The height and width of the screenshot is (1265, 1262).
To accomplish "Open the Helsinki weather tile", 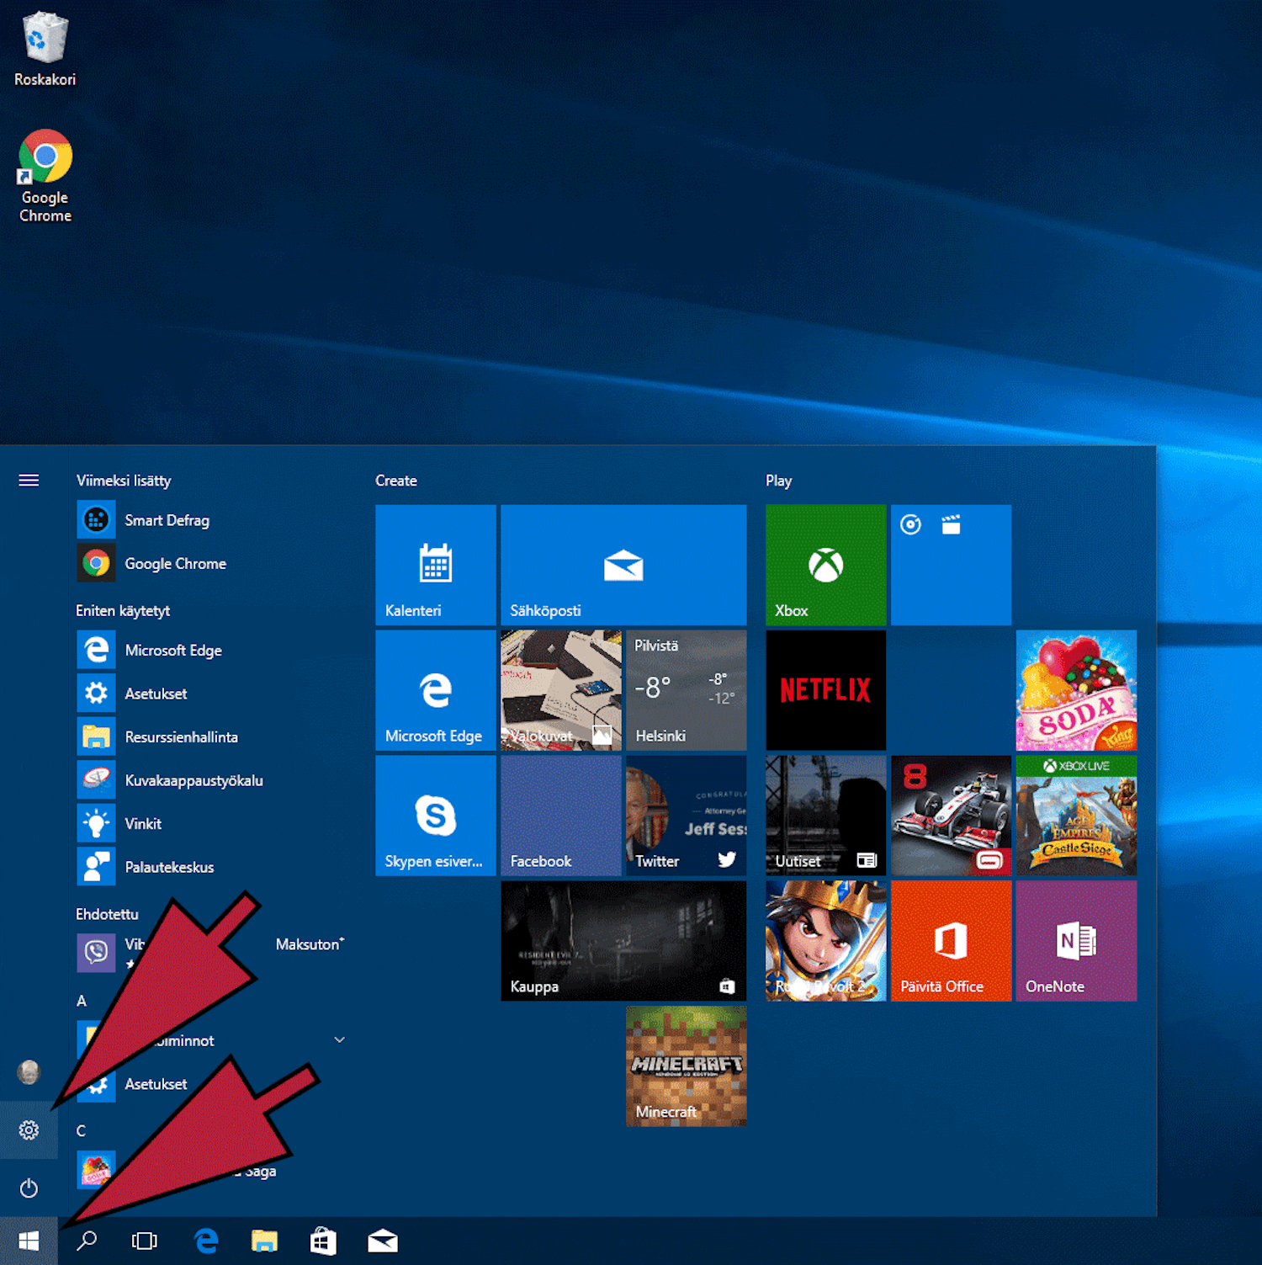I will [686, 690].
